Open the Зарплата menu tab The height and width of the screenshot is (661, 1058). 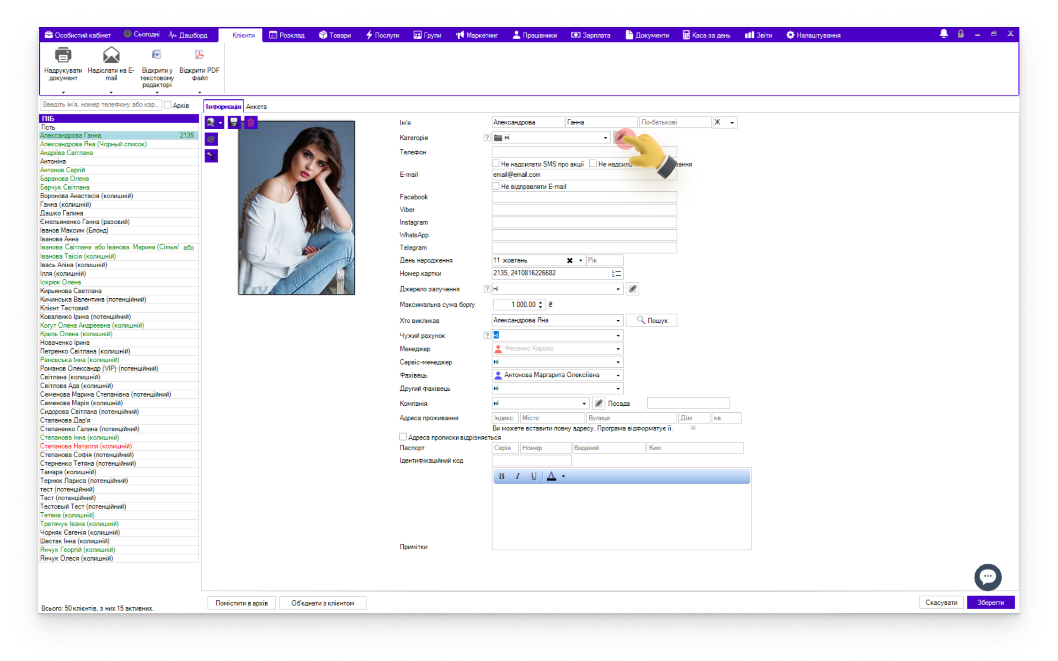point(591,35)
